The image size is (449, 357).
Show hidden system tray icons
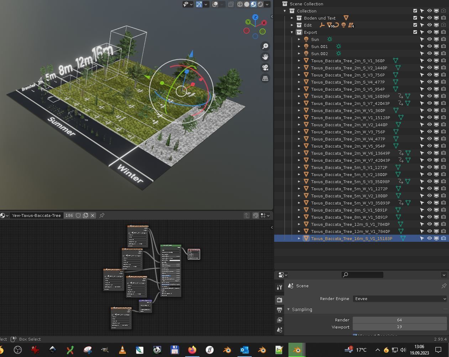click(x=377, y=350)
